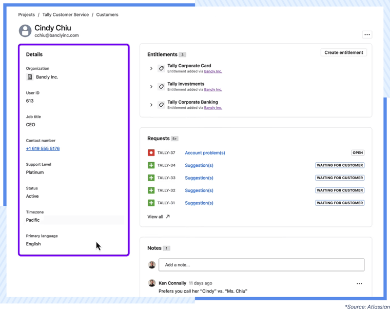This screenshot has height=310, width=390.
Task: Click the TALLY-33 request key
Action: [166, 178]
